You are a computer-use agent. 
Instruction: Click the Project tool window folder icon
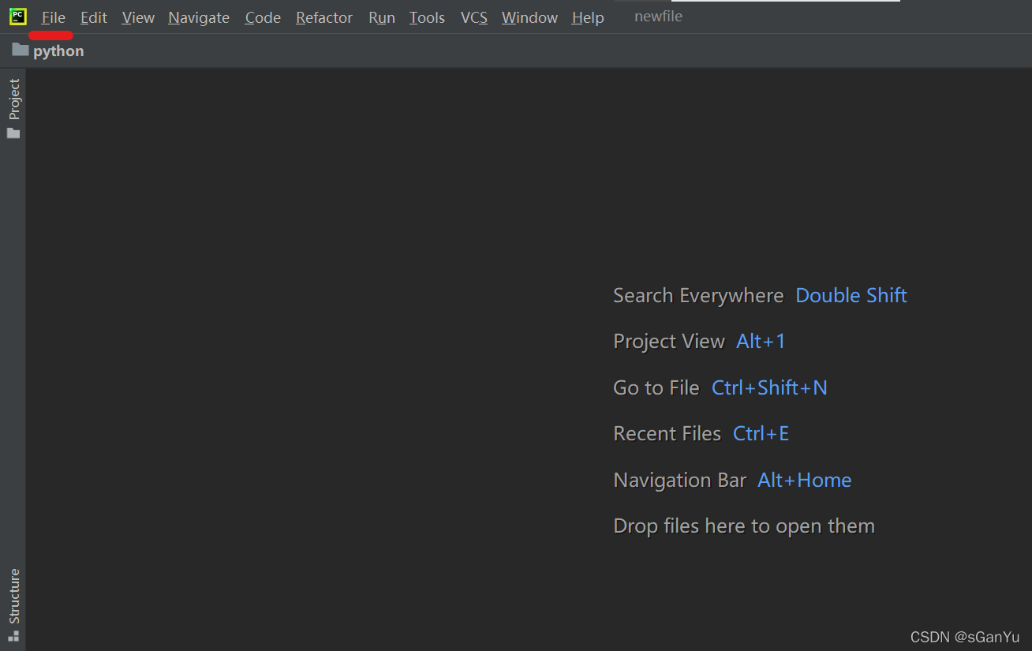coord(13,133)
